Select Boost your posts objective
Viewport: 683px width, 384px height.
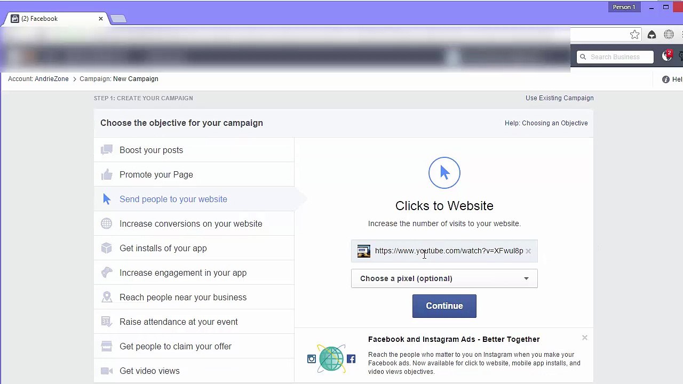coord(194,150)
